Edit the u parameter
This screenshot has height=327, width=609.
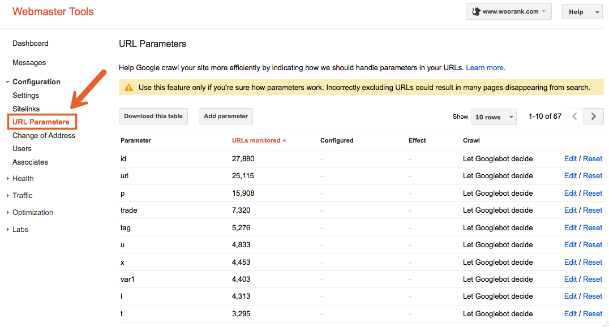coord(570,245)
